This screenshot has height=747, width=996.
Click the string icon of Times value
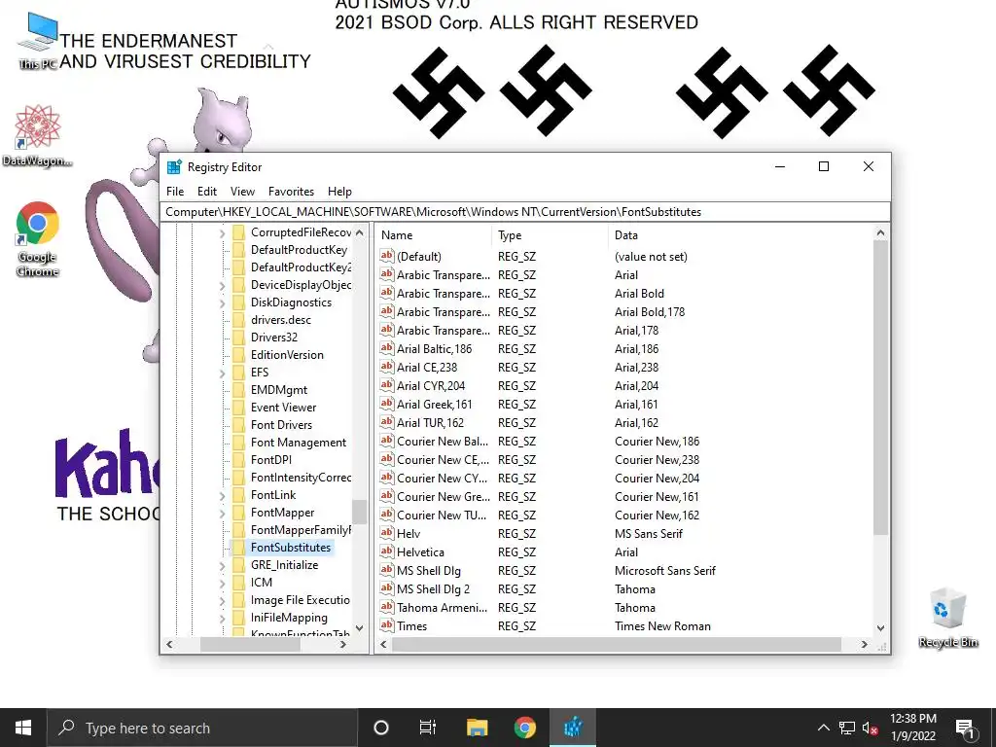coord(387,625)
